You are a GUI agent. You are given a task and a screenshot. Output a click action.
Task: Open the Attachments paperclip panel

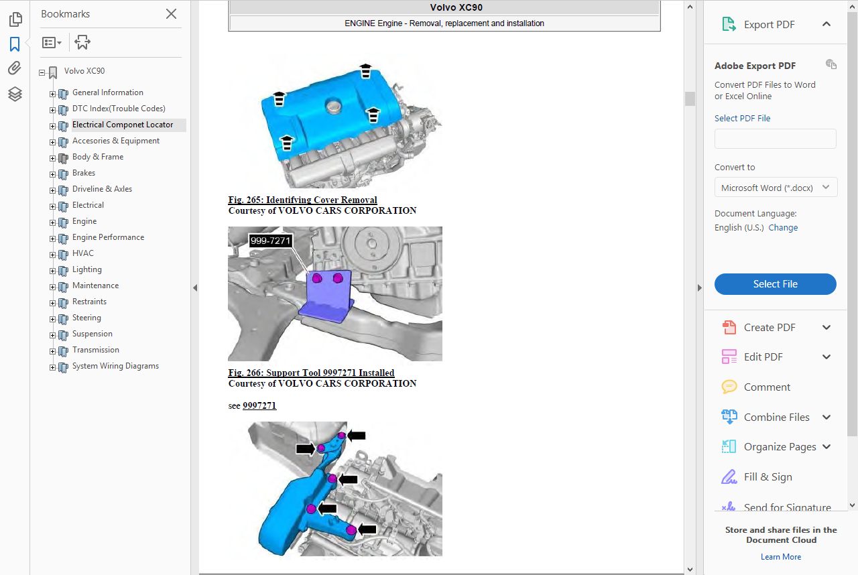click(15, 68)
